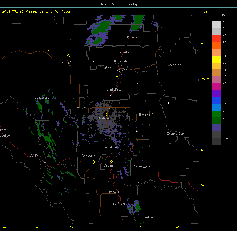The width and height of the screenshot is (237, 231).
Task: Select the magenta 42–39 dBZ legend swatch
Action: (216, 86)
